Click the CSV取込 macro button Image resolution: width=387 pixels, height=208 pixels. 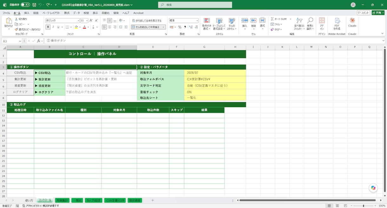(x=20, y=73)
